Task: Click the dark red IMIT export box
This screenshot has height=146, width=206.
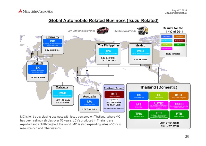Action: point(114,94)
